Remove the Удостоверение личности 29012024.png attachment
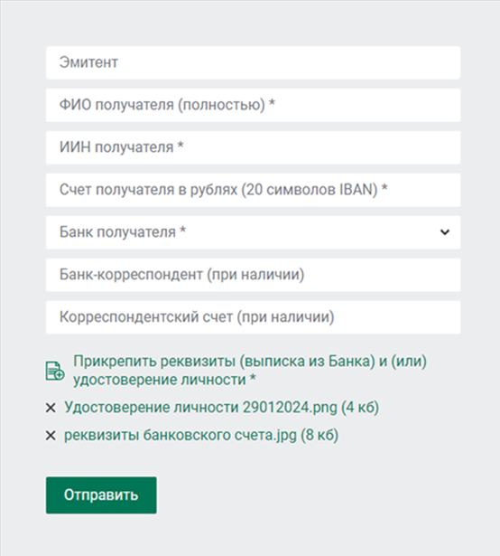 point(51,408)
